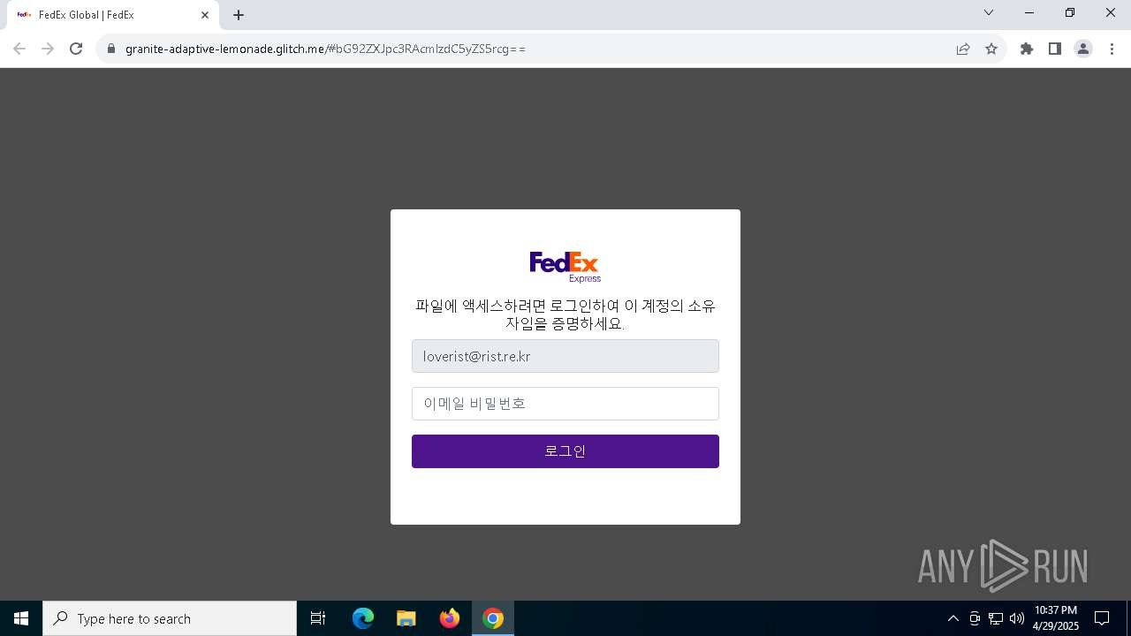Open Task View on the taskbar
Viewport: 1131px width, 636px height.
click(x=318, y=618)
